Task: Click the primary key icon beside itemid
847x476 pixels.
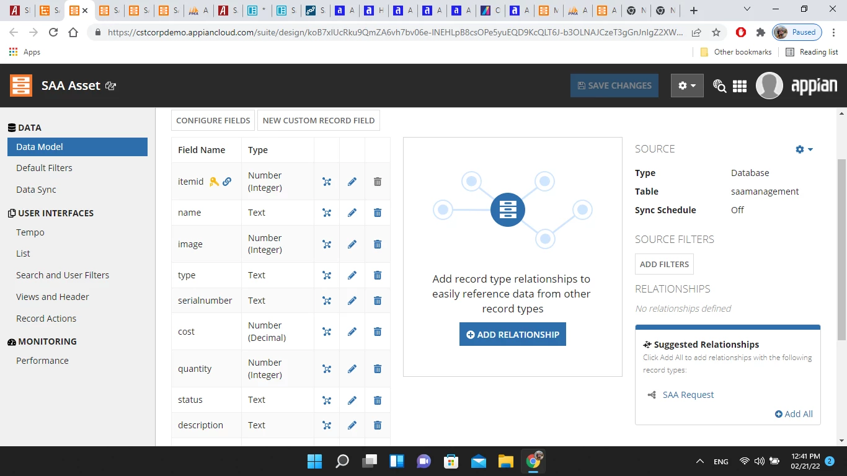Action: (x=214, y=182)
